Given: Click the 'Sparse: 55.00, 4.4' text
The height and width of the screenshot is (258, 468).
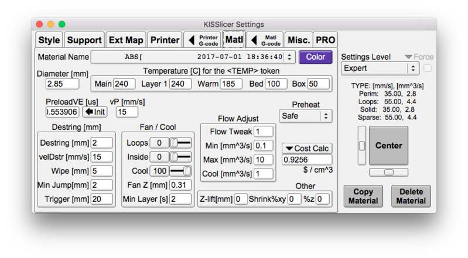Looking at the screenshot, I should 387,118.
